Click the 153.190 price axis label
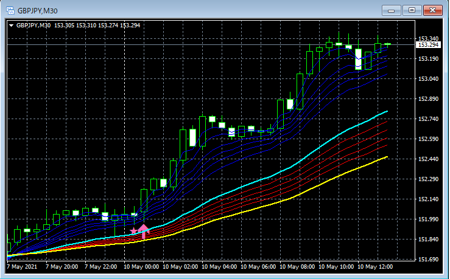Screen dimensions: 450x279 428,59
